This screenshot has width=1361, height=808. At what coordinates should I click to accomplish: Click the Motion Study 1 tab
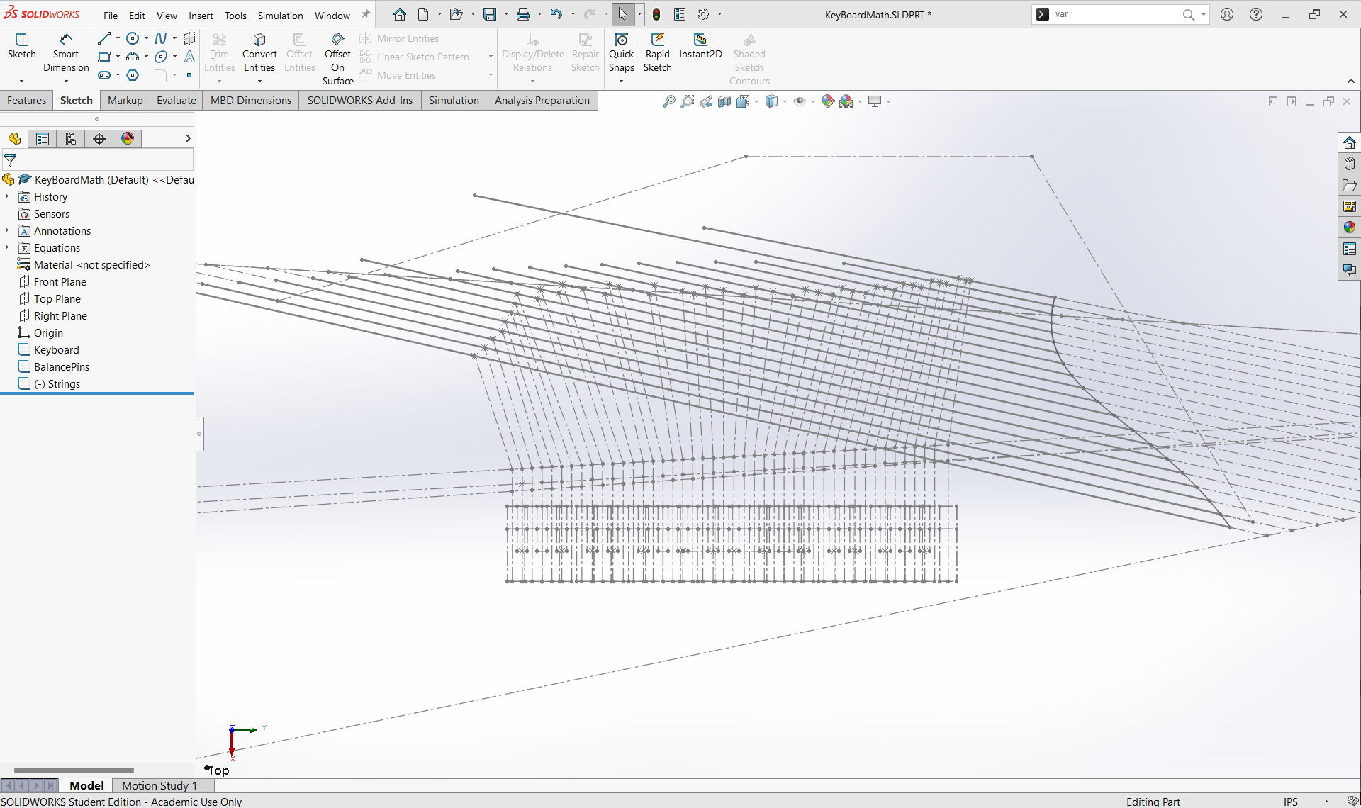pos(159,785)
